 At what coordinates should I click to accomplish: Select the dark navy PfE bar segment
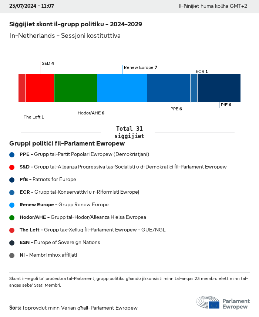coord(219,88)
